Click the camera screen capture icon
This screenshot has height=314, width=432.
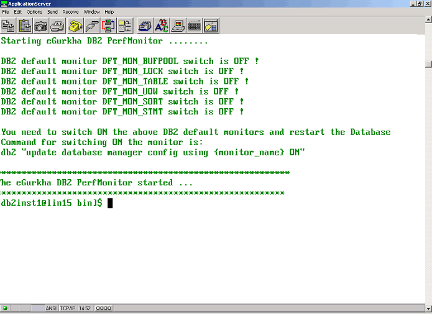point(41,26)
